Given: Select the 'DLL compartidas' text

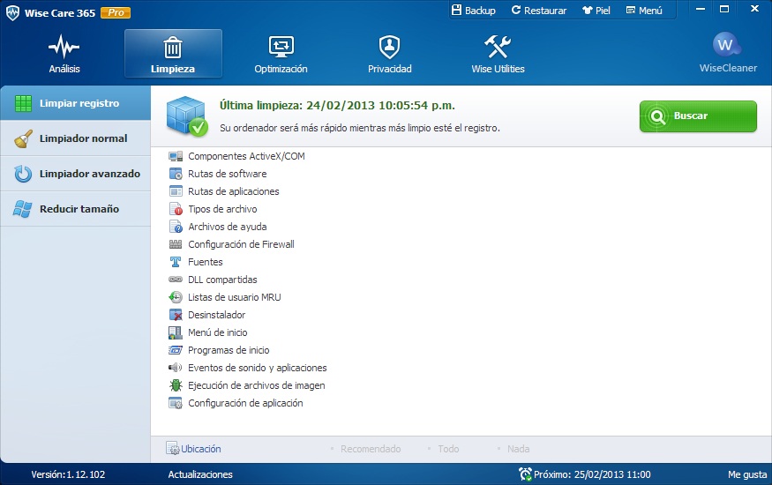Looking at the screenshot, I should [222, 280].
